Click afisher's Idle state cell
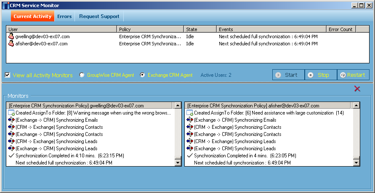The height and width of the screenshot is (193, 375). tap(190, 44)
